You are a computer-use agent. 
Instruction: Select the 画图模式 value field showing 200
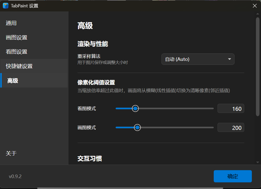coord(231,127)
